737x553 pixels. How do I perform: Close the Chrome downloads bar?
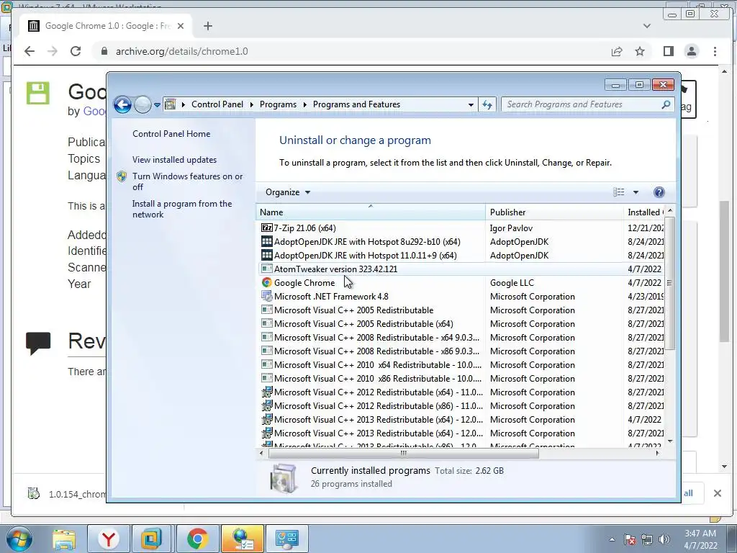click(x=718, y=493)
